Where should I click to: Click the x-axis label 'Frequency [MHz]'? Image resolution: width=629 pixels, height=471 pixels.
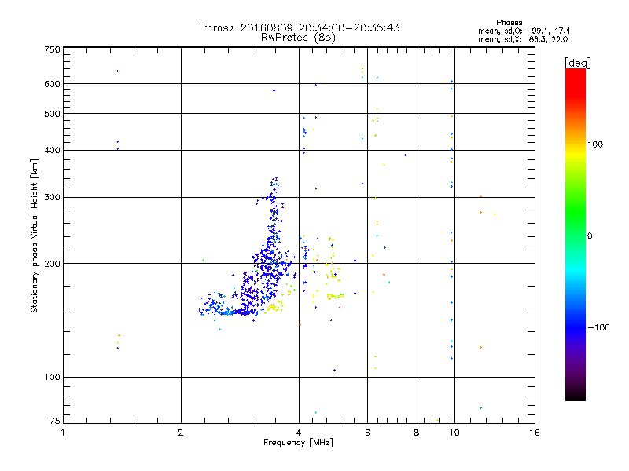(x=298, y=443)
